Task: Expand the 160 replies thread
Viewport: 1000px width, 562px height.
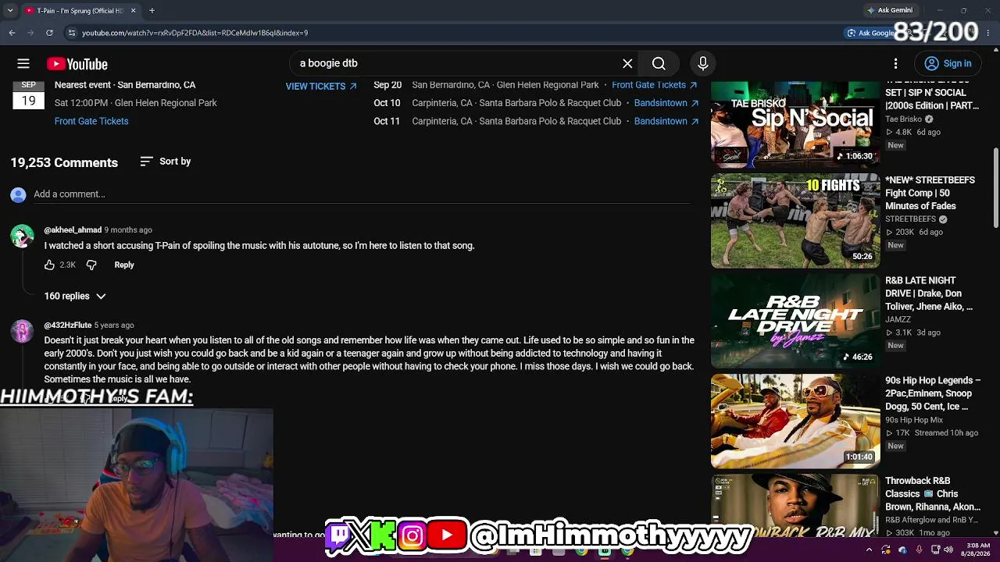Action: 75,296
